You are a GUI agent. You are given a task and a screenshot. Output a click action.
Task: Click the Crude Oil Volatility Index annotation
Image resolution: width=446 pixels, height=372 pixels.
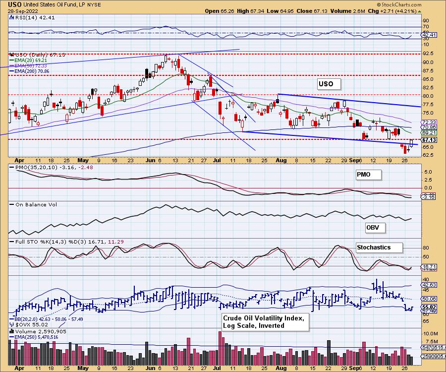[x=266, y=322]
